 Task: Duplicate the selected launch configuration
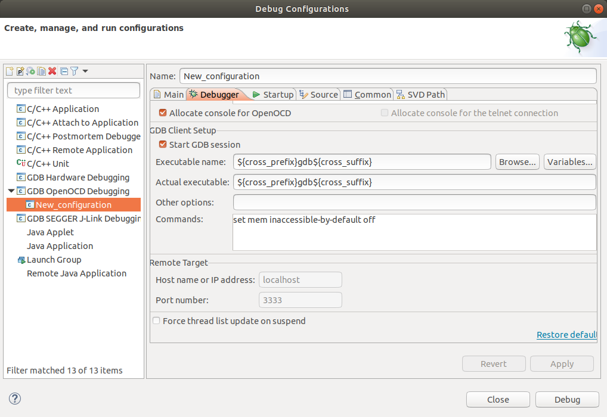coord(41,71)
